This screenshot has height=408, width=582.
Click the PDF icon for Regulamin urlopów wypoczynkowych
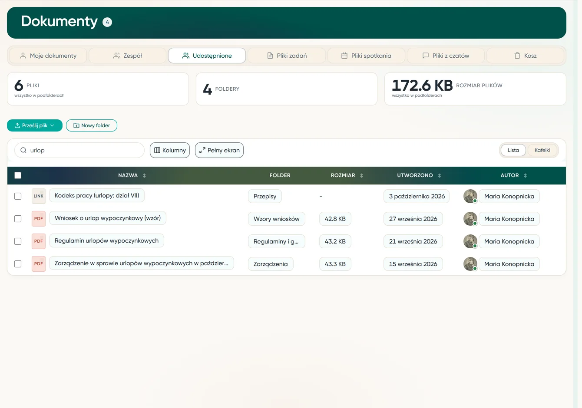coord(39,241)
